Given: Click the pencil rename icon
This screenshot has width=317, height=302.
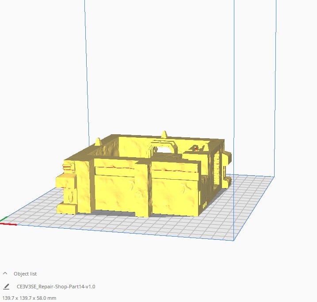Looking at the screenshot, I should (6, 287).
